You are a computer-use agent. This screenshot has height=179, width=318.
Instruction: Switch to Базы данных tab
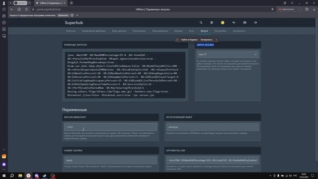click(x=119, y=31)
